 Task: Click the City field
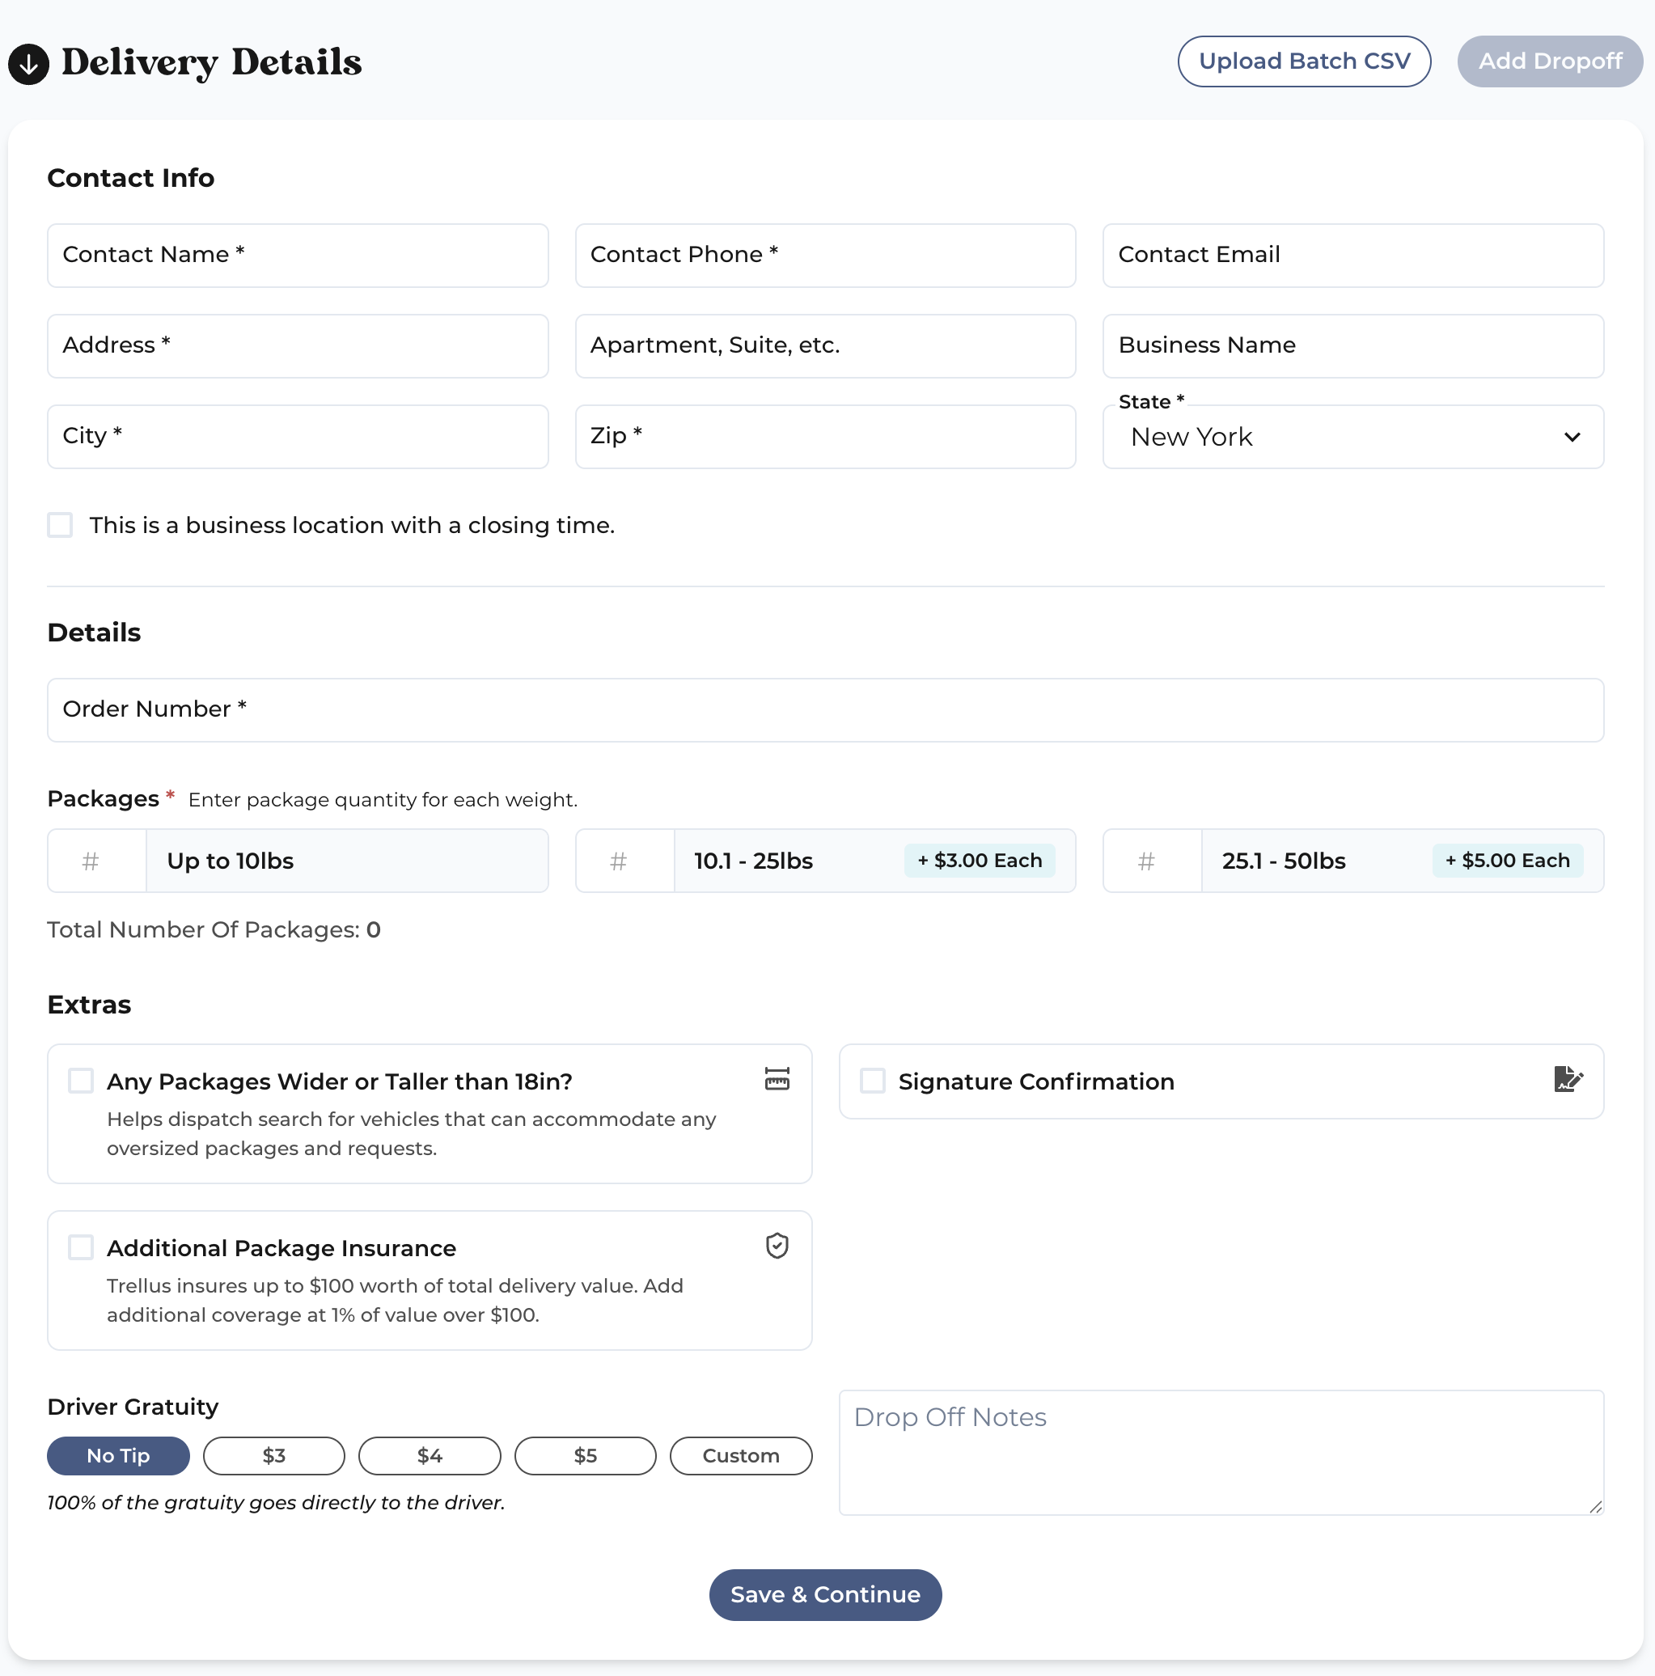click(x=298, y=436)
